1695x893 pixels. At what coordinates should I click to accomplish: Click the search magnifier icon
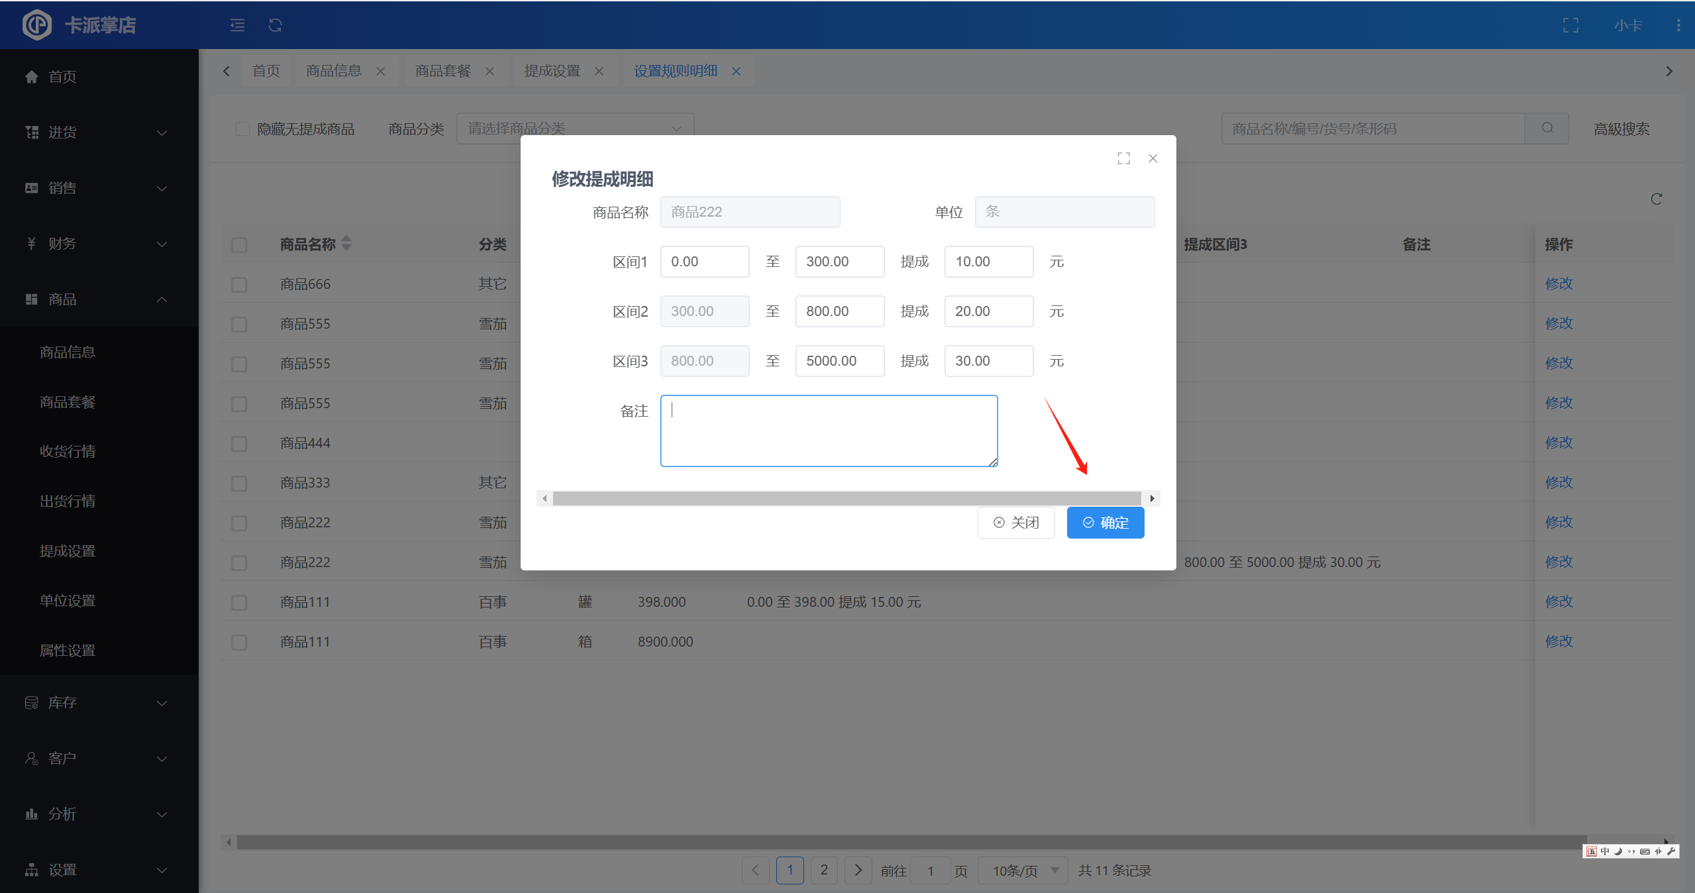[x=1547, y=128]
